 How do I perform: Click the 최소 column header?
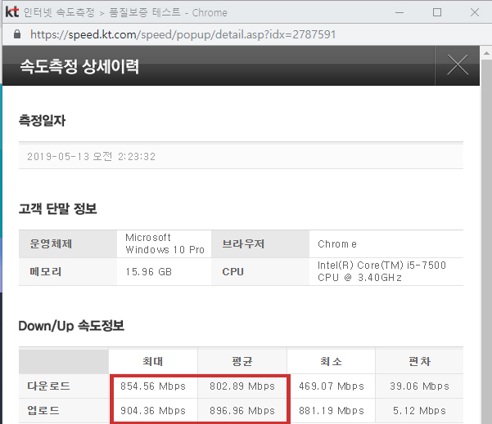[x=331, y=361]
